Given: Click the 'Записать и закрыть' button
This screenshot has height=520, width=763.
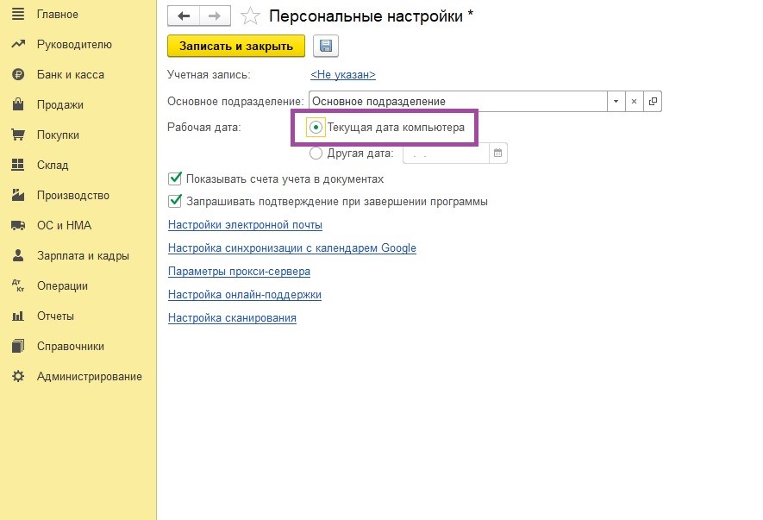Looking at the screenshot, I should coord(235,46).
